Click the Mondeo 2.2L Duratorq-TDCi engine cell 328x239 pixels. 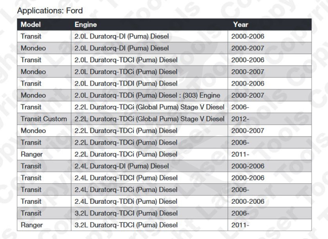click(x=149, y=131)
